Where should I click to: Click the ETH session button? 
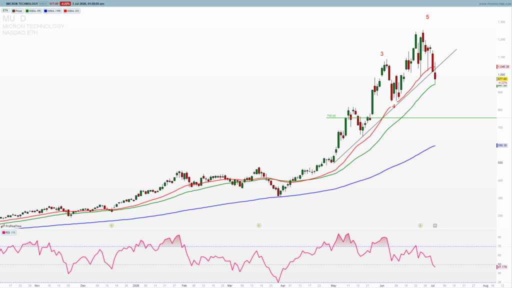[5, 11]
